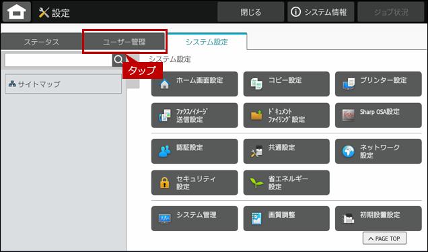Screen dimensions: 428x252
Task: Tap the magnifier search icon
Action: 118,59
